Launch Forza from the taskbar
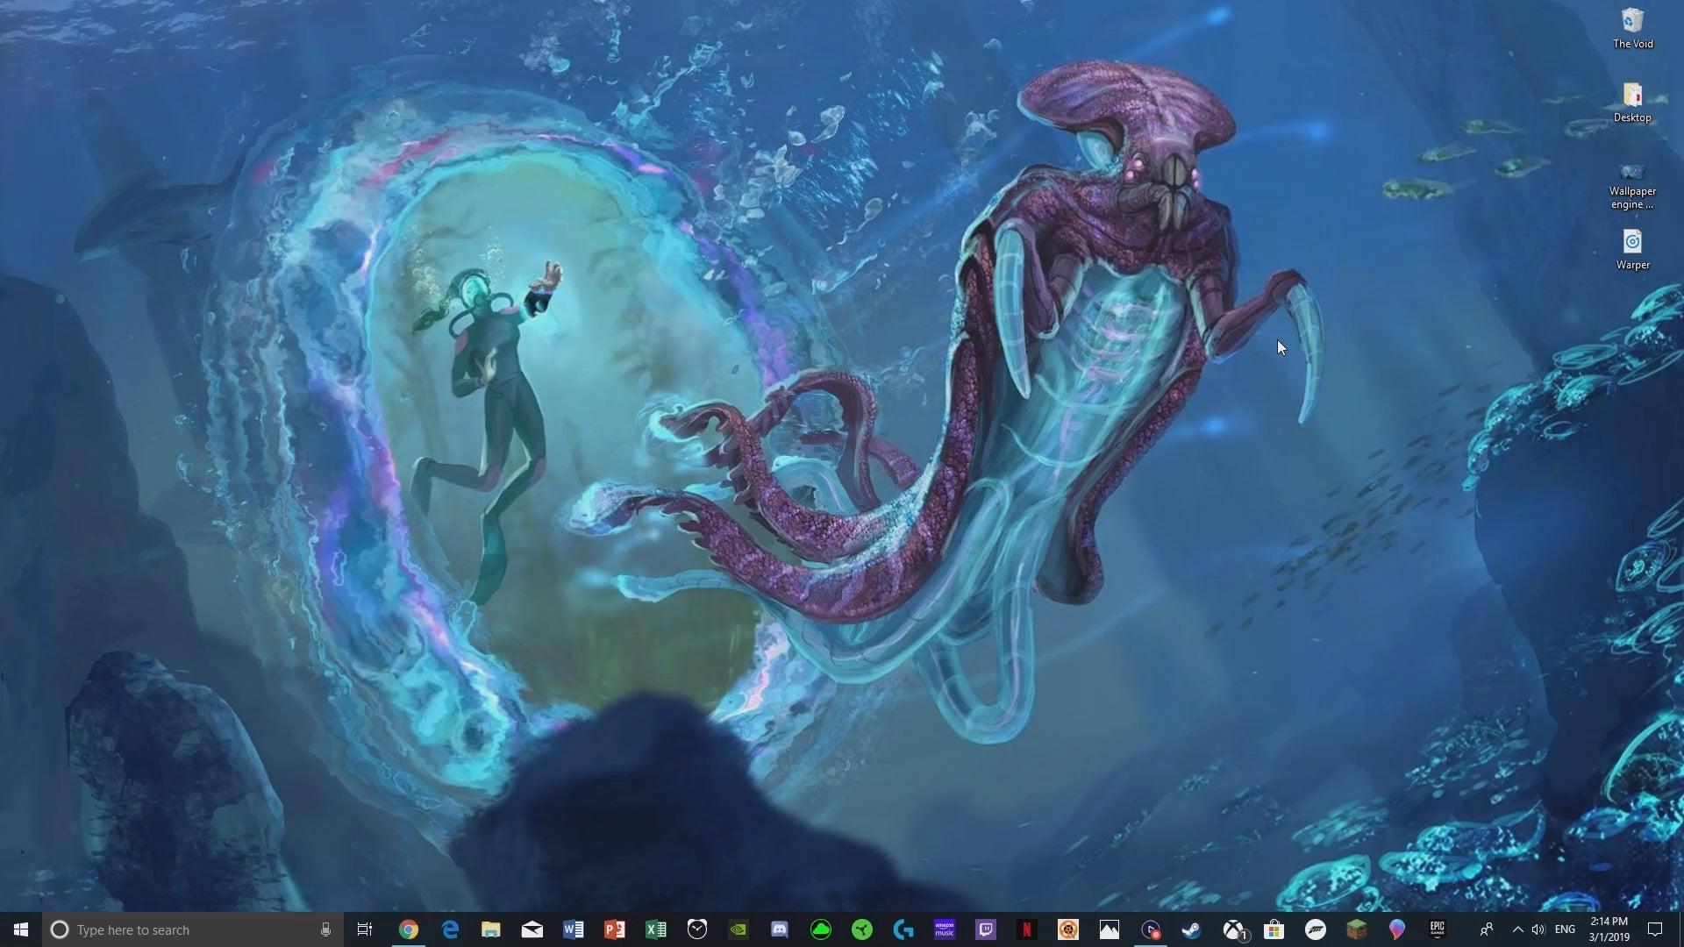 click(1316, 929)
